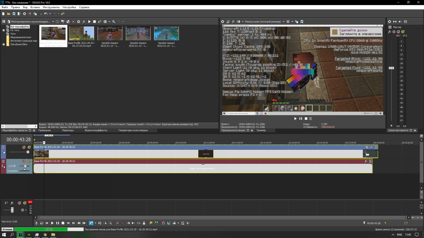This screenshot has width=424, height=238.
Task: Open the Импортировать мультимедиа dropdown arrow
Action: pos(53,22)
